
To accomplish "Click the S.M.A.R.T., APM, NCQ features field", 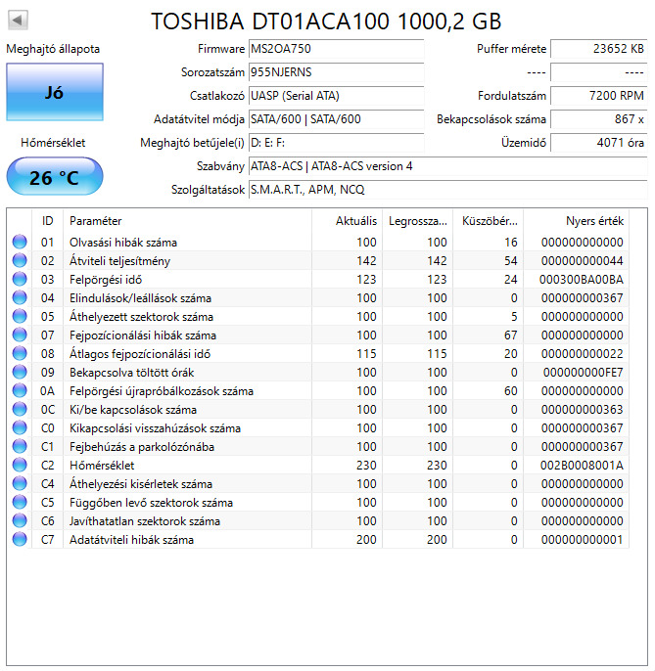I will pyautogui.click(x=448, y=190).
